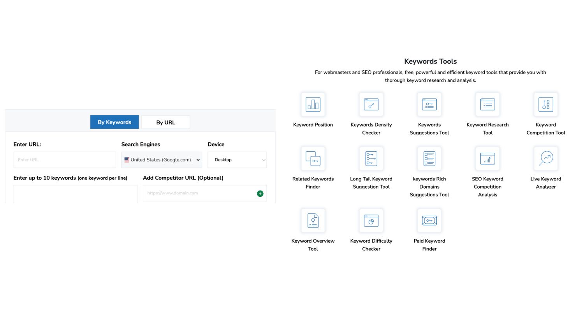
Task: Select the Keyword Research Tool icon
Action: point(487,104)
